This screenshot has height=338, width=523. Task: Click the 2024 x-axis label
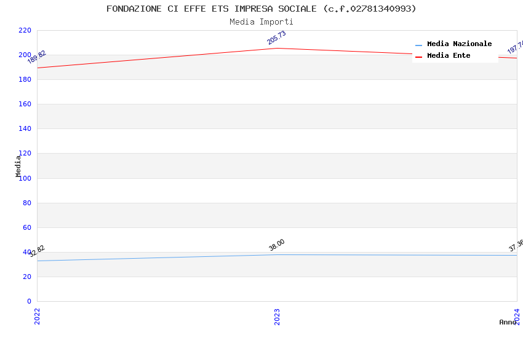pos(517,316)
